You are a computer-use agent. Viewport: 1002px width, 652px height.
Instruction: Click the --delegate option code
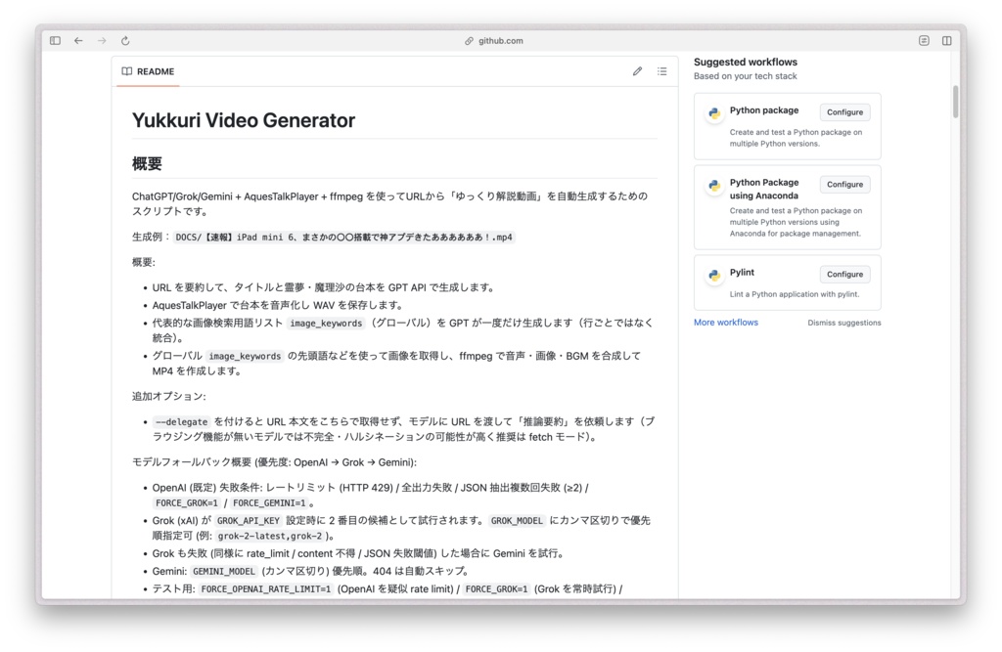(x=181, y=422)
